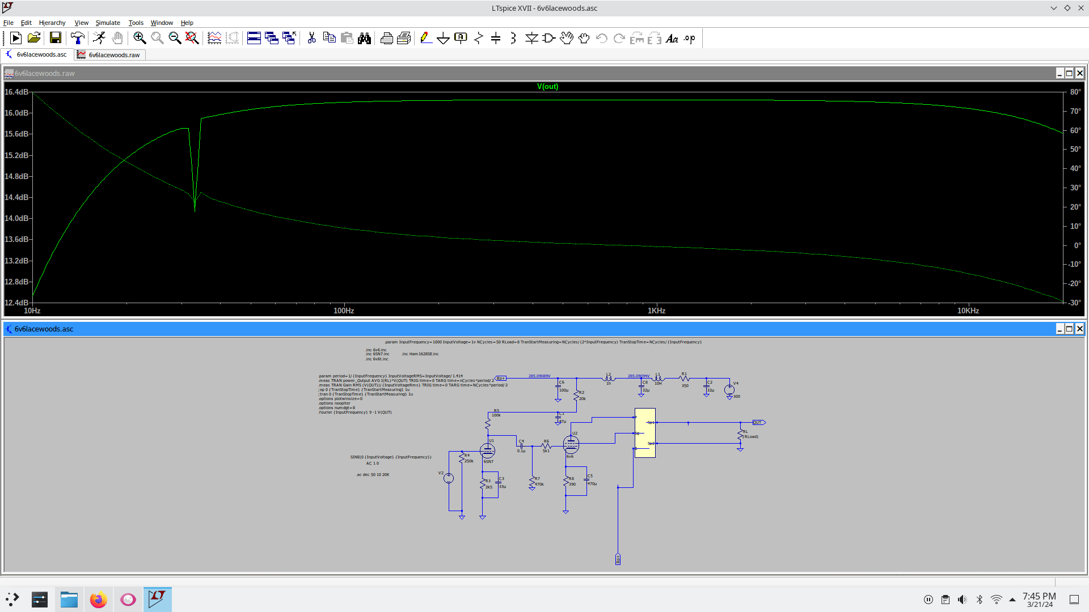The height and width of the screenshot is (612, 1089).
Task: Click the 80° phase axis label
Action: 1075,92
